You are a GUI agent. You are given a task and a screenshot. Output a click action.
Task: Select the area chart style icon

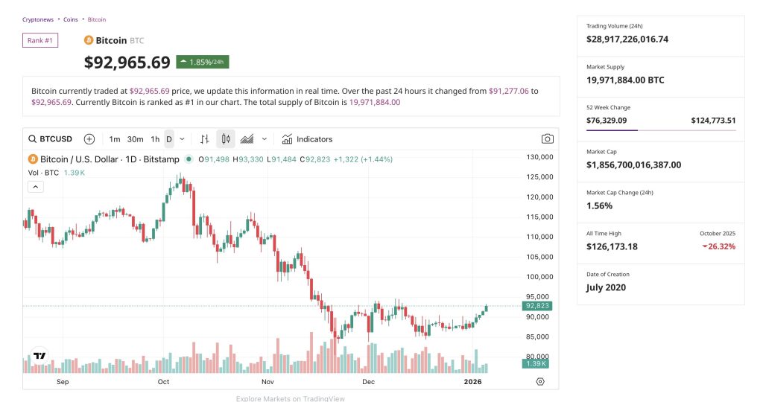pyautogui.click(x=247, y=139)
